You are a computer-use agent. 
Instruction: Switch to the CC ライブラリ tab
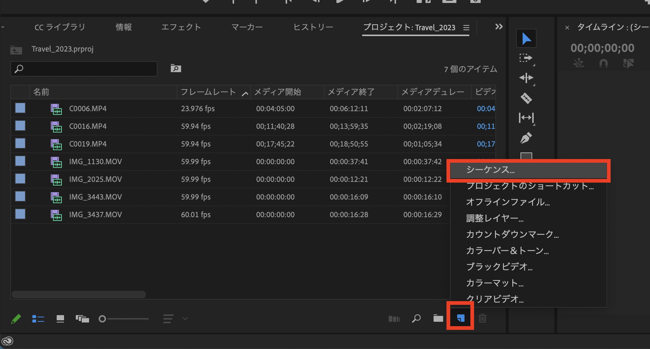[60, 27]
